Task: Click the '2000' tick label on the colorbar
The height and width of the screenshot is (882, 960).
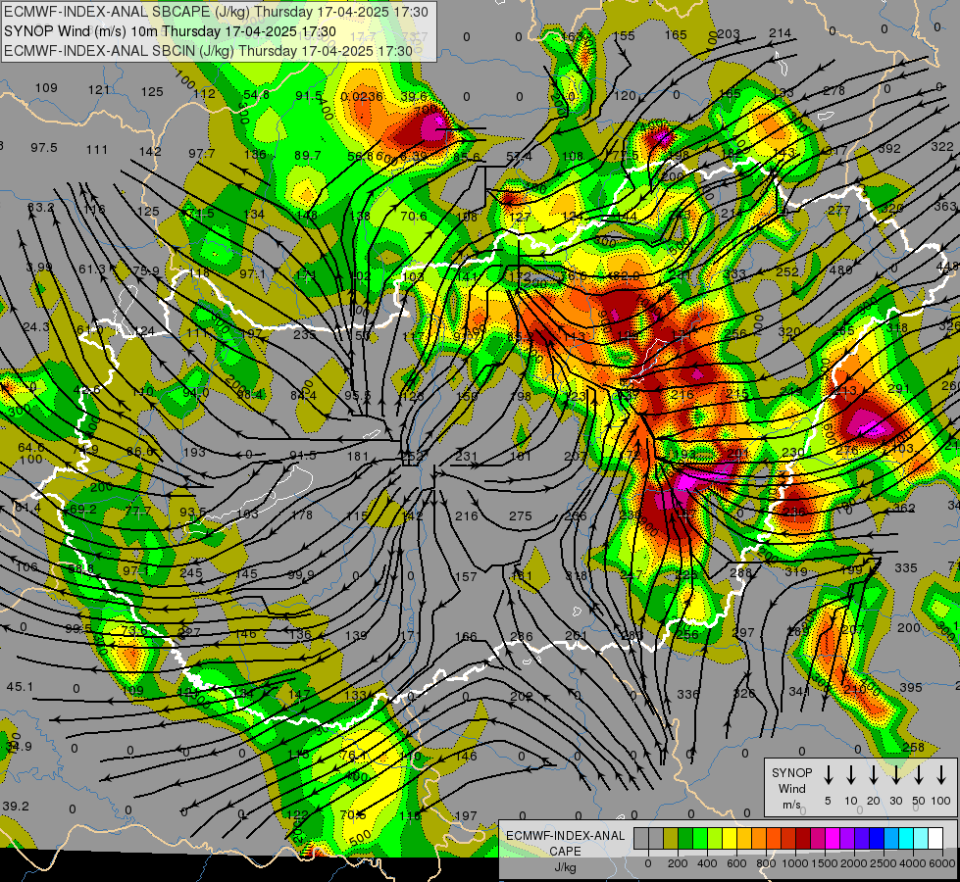Action: pos(854,863)
